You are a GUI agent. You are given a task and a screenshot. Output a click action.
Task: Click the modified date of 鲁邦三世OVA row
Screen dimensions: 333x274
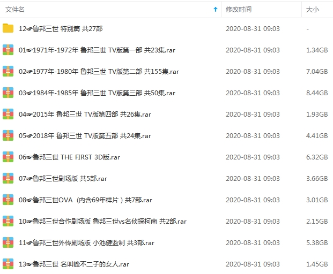tap(253, 200)
